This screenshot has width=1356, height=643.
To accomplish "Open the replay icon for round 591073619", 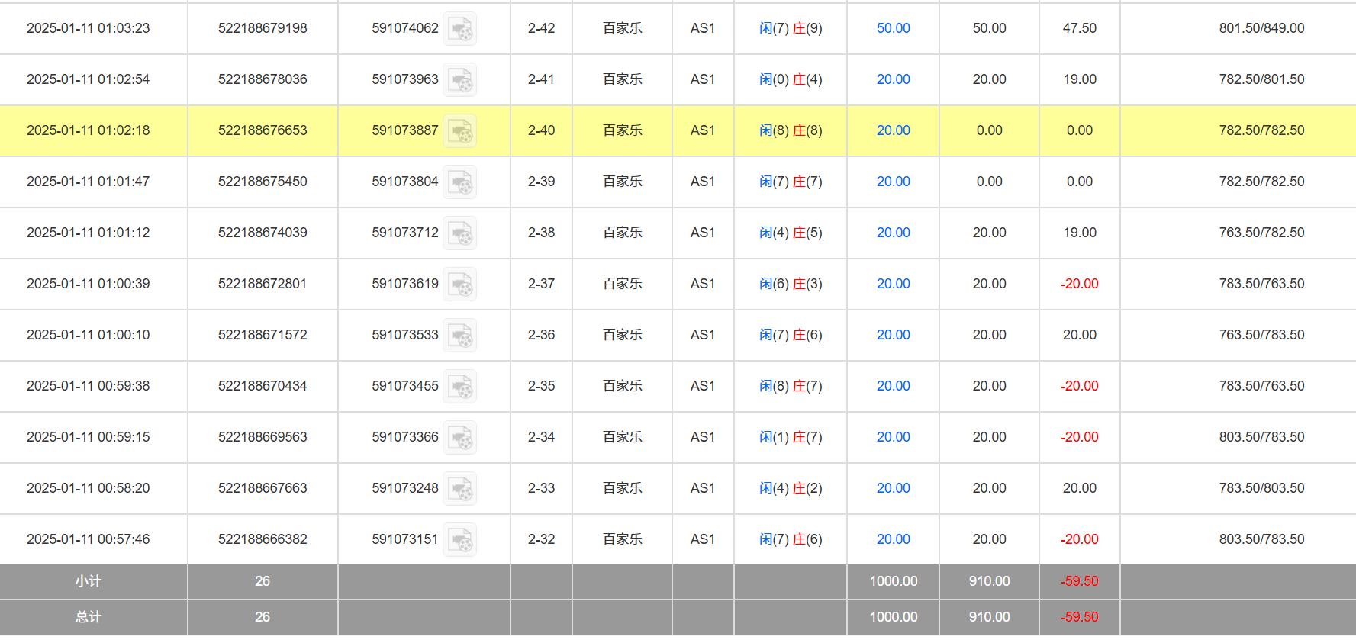I will (460, 285).
